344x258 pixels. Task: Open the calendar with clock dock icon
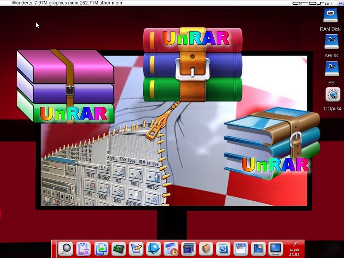[x=171, y=249]
